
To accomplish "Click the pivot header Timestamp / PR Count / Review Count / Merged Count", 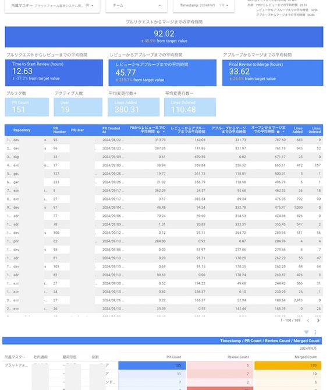I will click(x=269, y=341).
